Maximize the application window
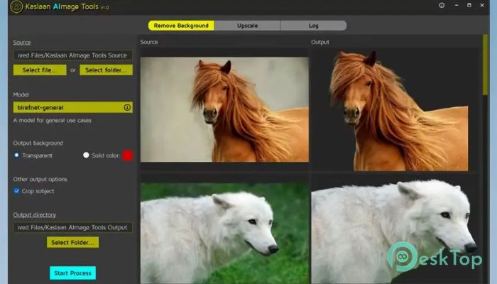Viewport: 497px width, 284px height. pos(470,6)
